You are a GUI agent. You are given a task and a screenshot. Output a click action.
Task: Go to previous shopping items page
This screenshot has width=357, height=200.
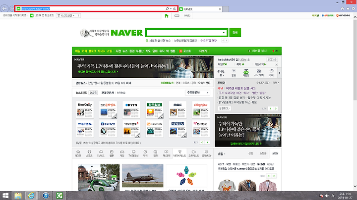tap(269, 176)
